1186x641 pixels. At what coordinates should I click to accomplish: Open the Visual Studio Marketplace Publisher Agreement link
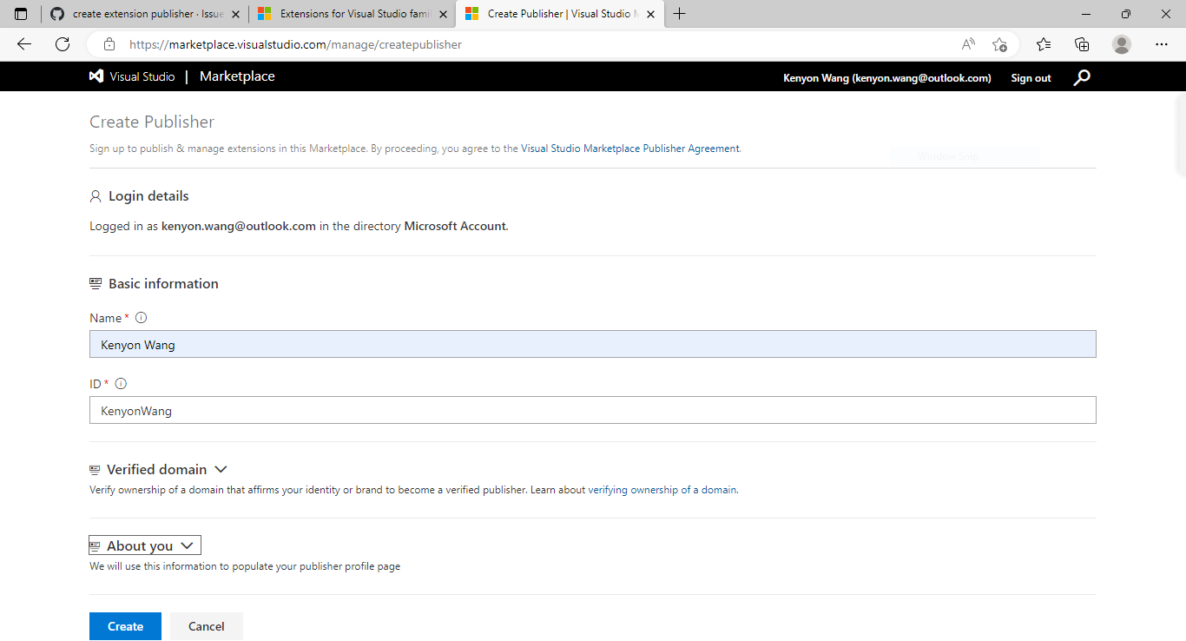point(629,148)
